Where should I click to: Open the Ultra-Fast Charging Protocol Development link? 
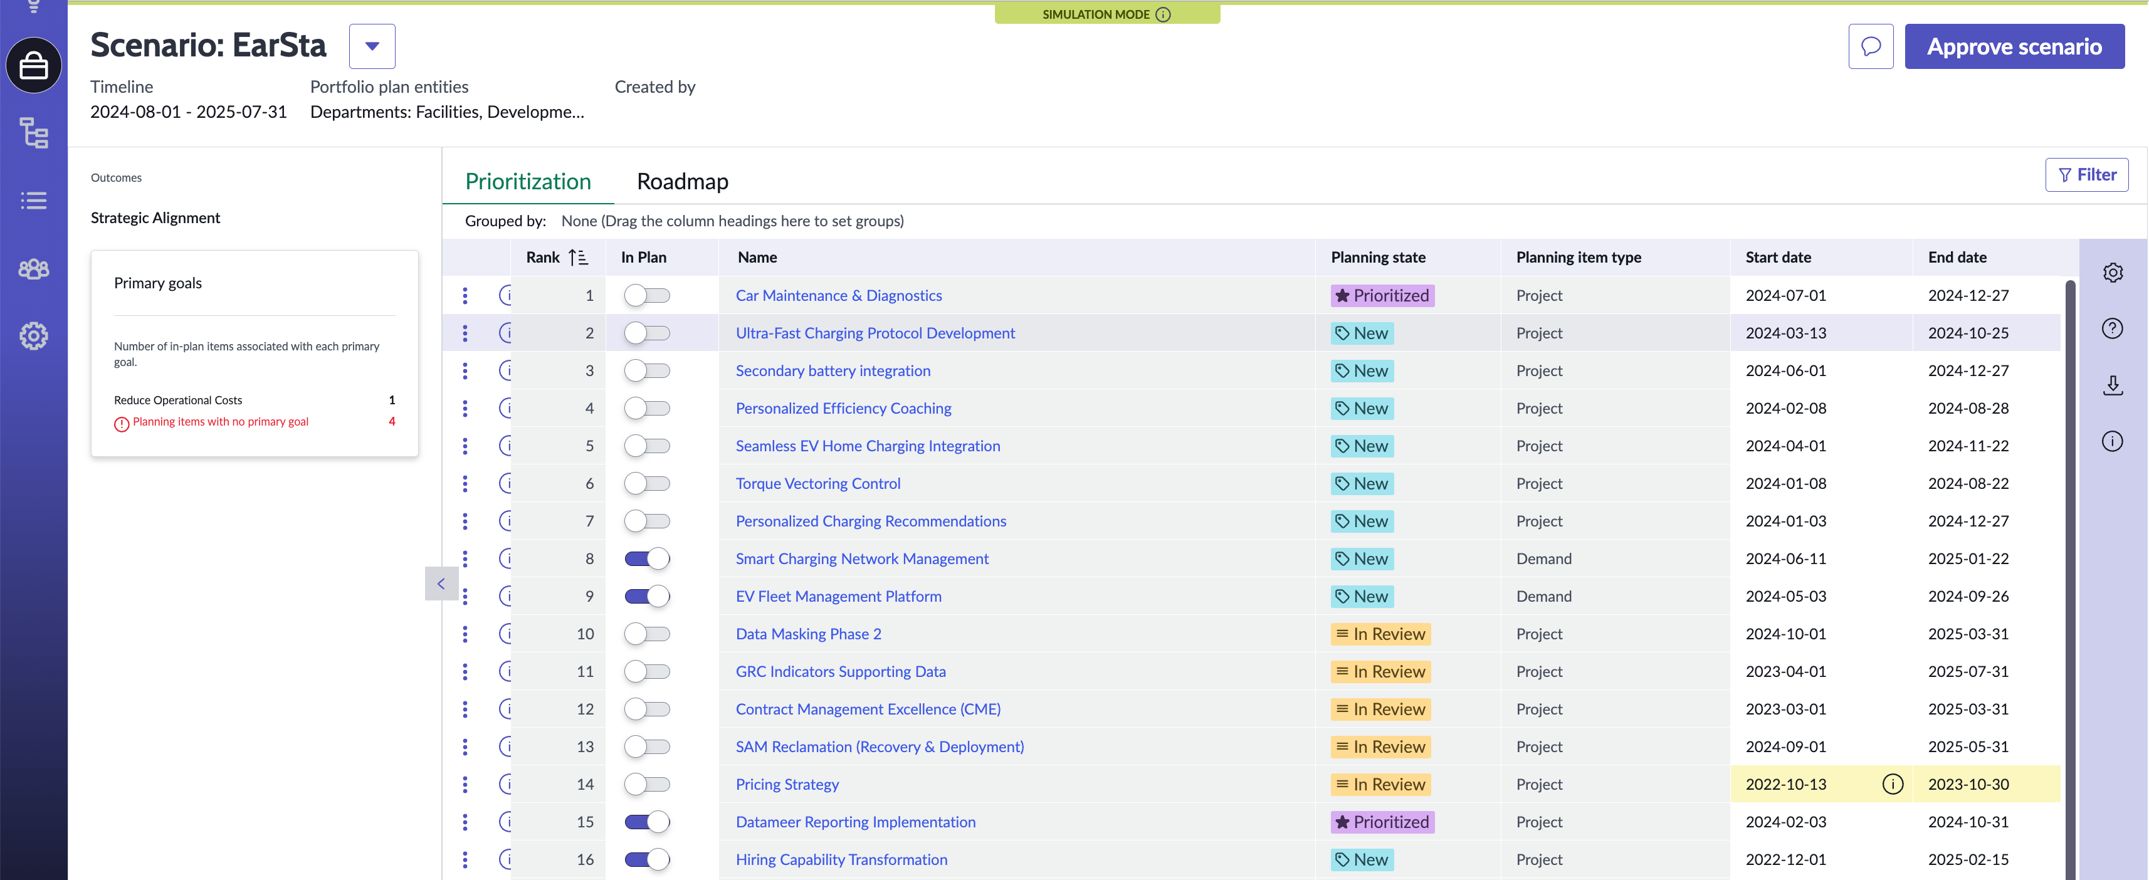[875, 333]
